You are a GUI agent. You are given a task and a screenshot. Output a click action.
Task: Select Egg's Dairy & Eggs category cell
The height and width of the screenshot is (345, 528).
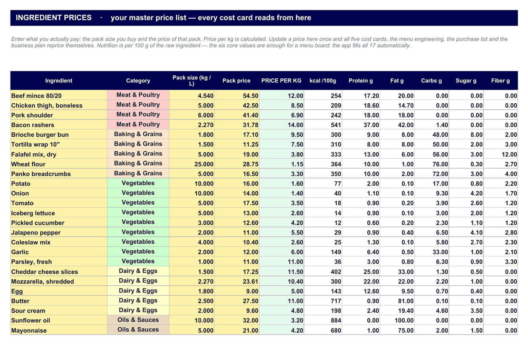click(x=138, y=291)
